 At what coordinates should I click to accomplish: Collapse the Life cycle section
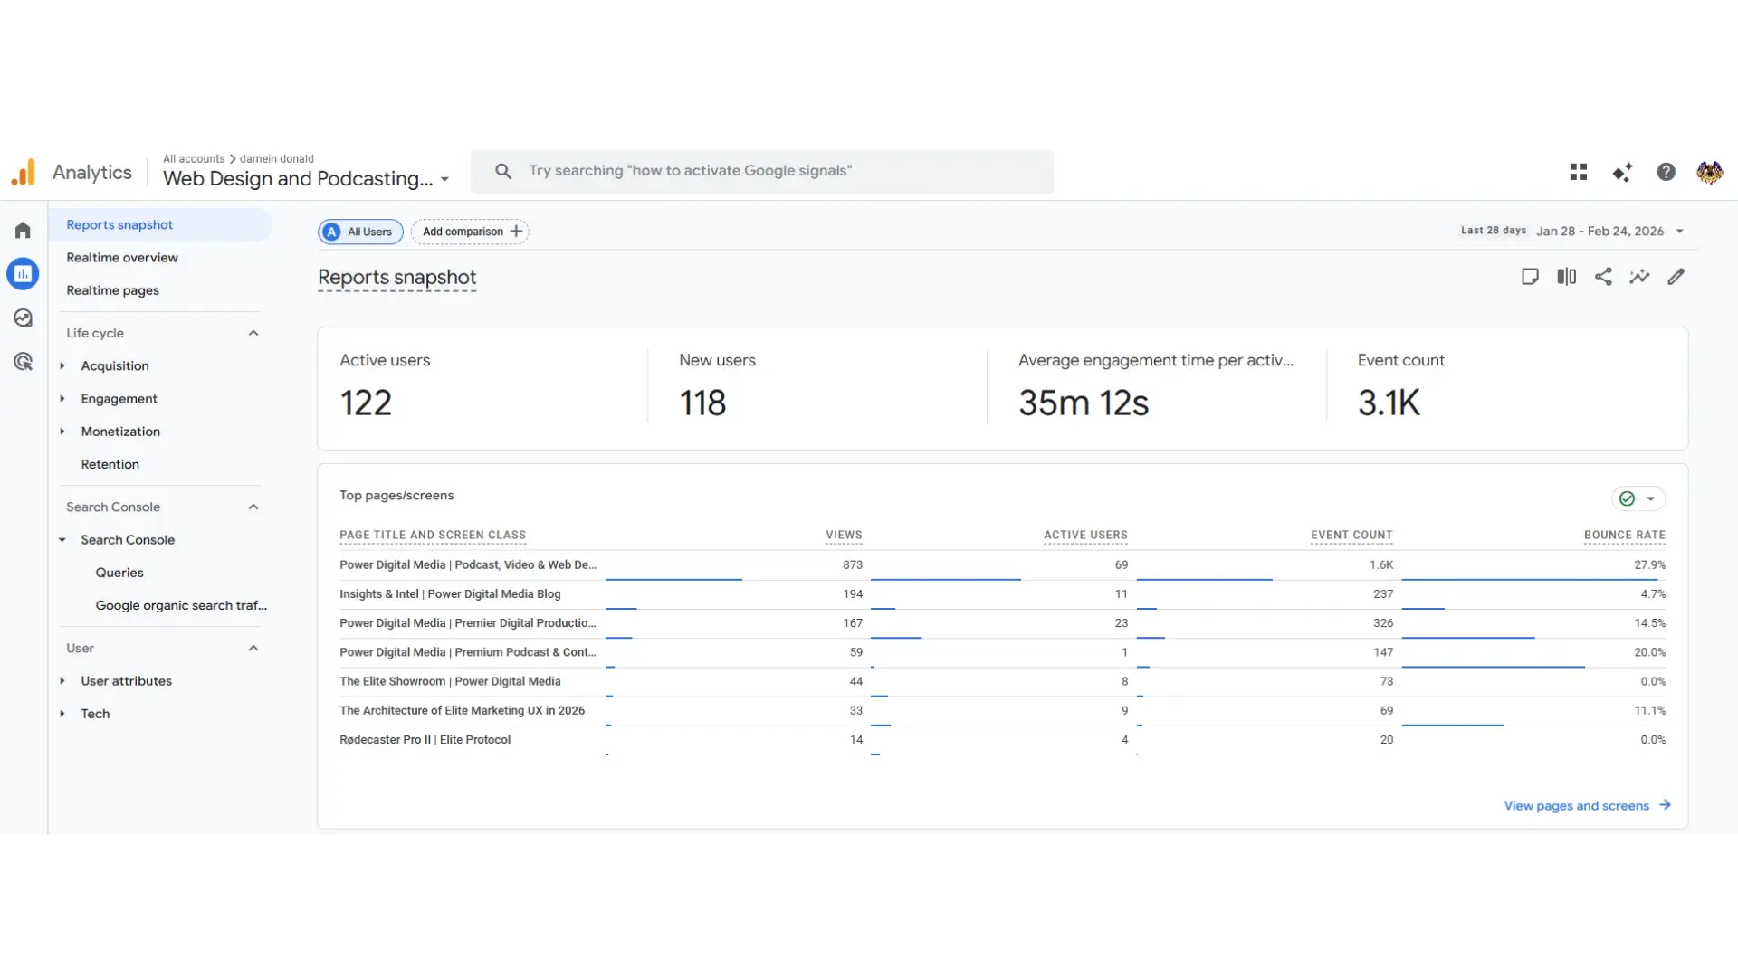[253, 332]
